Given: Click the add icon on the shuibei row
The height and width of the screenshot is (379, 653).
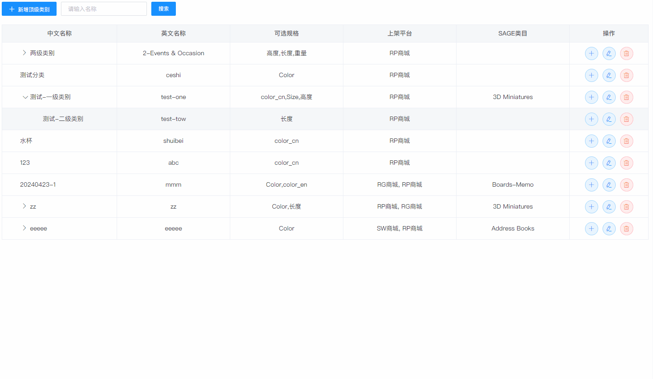Looking at the screenshot, I should click(x=591, y=141).
